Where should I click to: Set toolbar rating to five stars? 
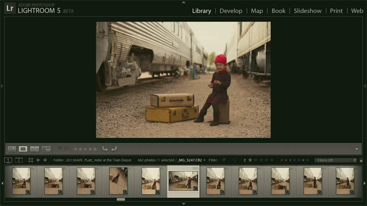tap(95, 149)
